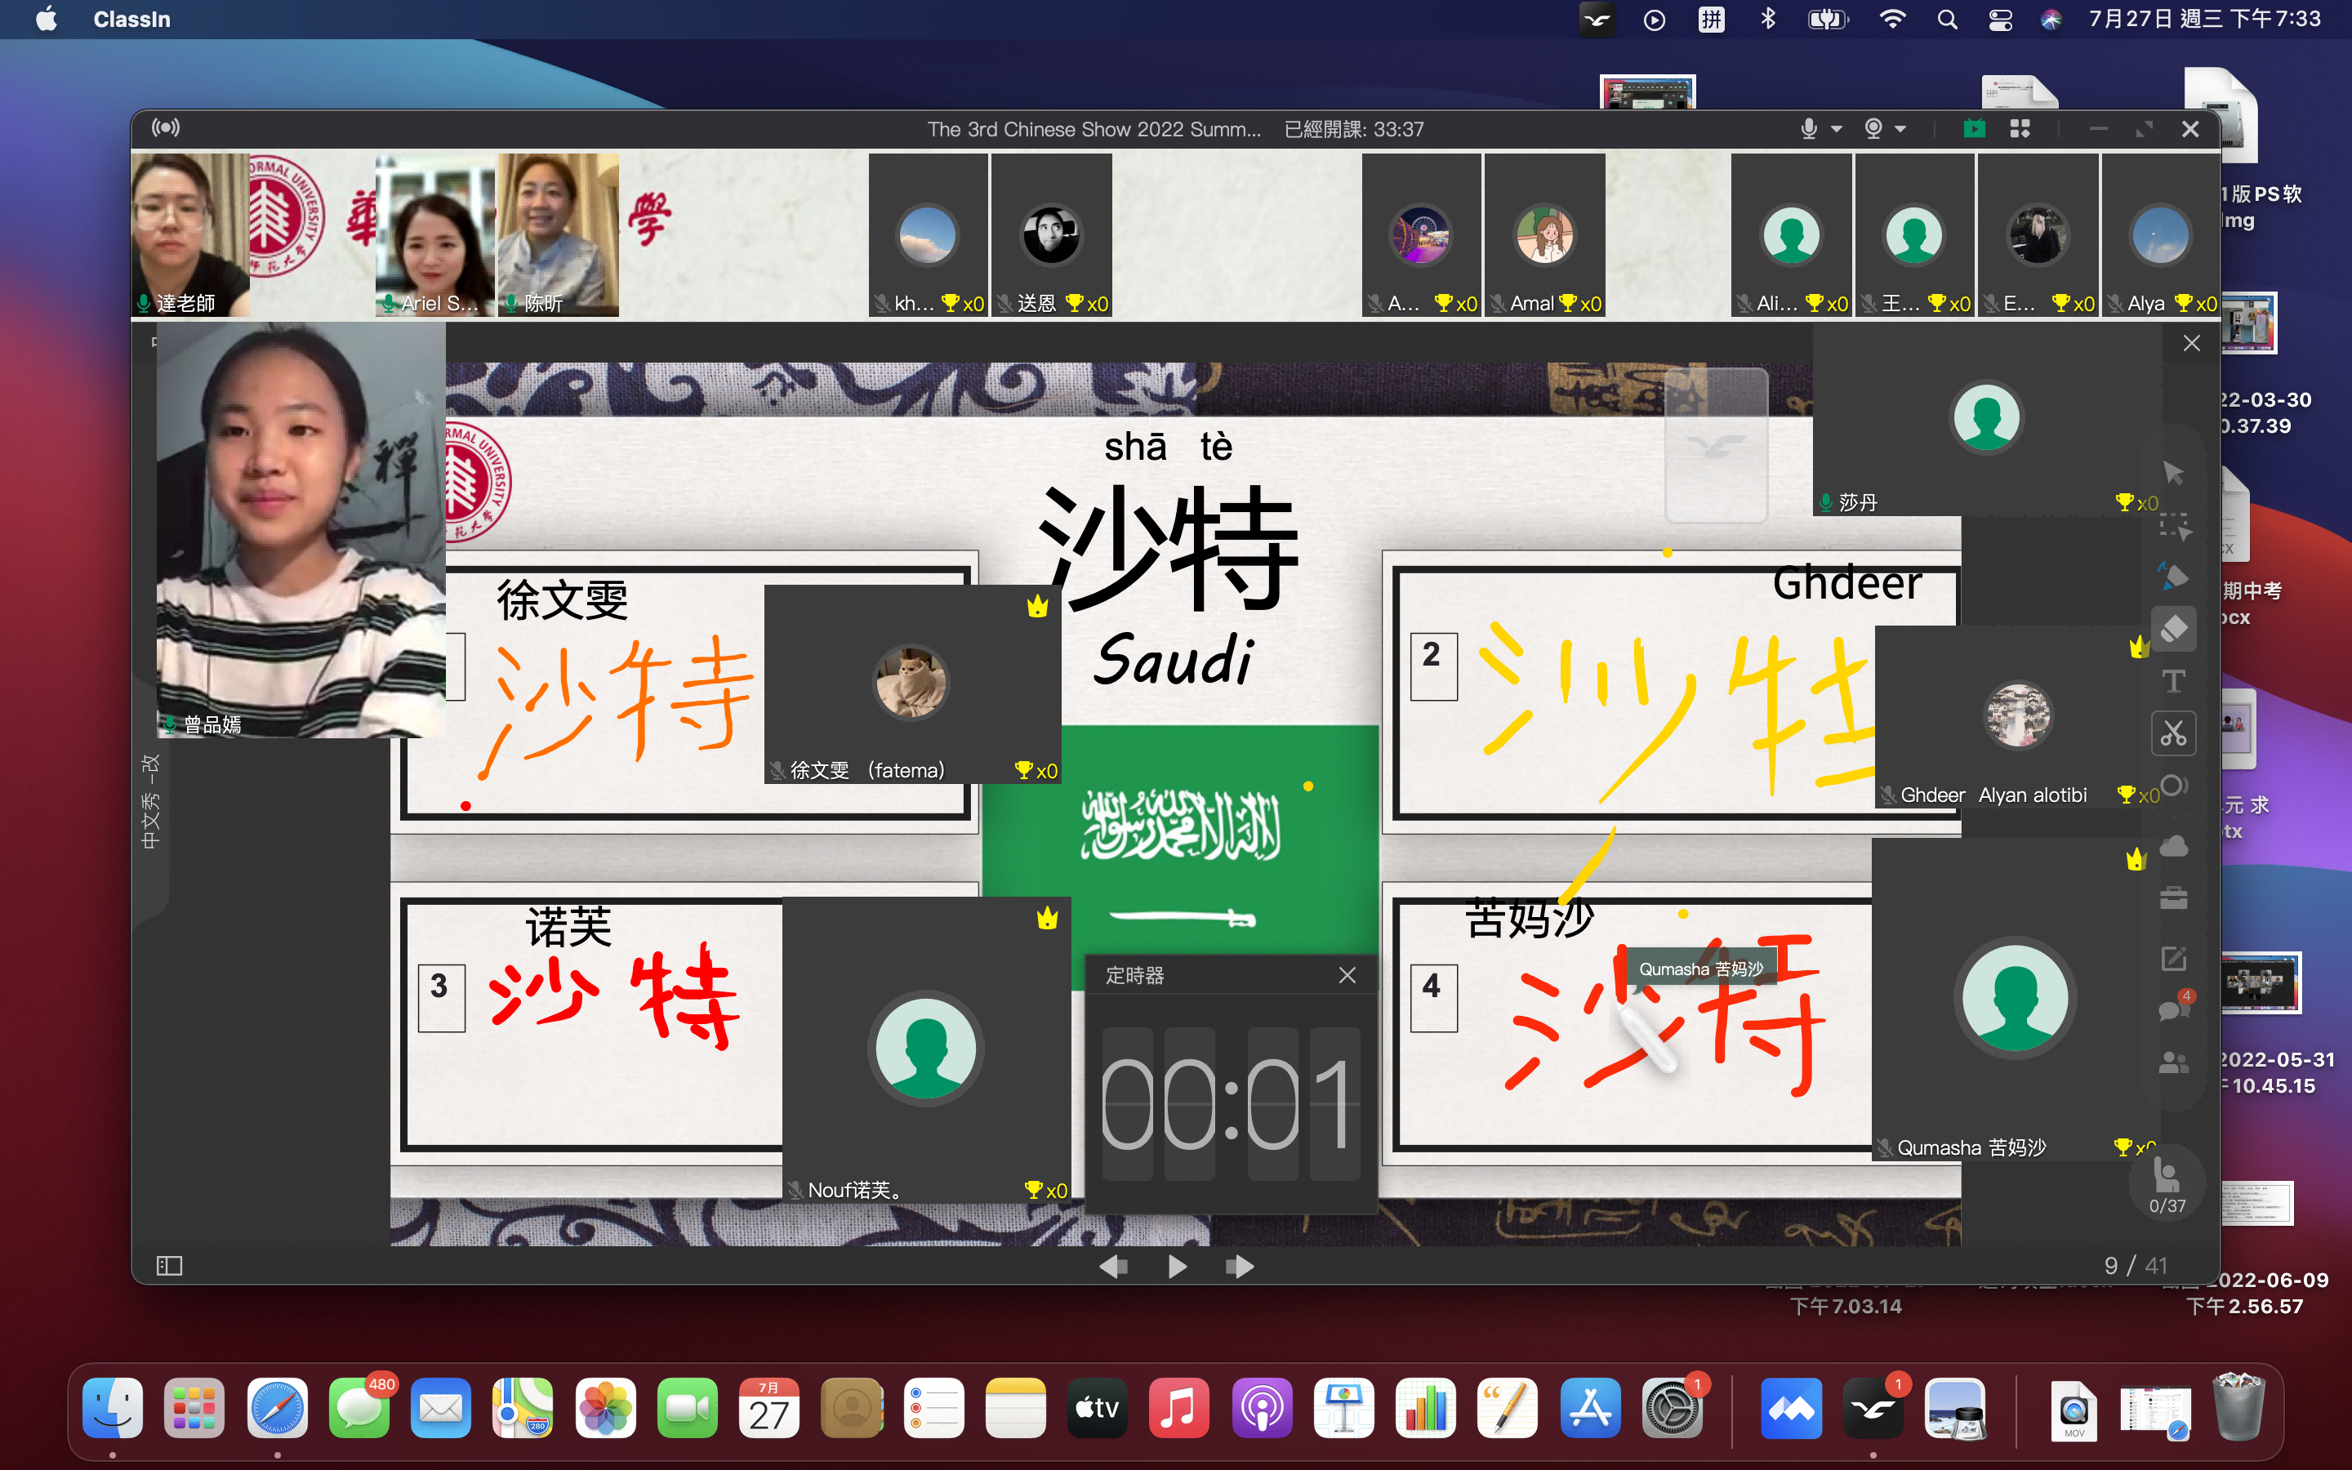Viewport: 2352px width, 1470px height.
Task: Toggle the microphone in title bar
Action: (x=1809, y=128)
